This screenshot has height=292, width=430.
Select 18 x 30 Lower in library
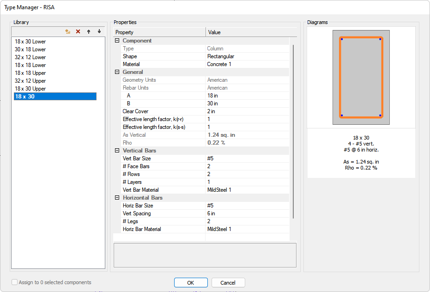(x=30, y=42)
